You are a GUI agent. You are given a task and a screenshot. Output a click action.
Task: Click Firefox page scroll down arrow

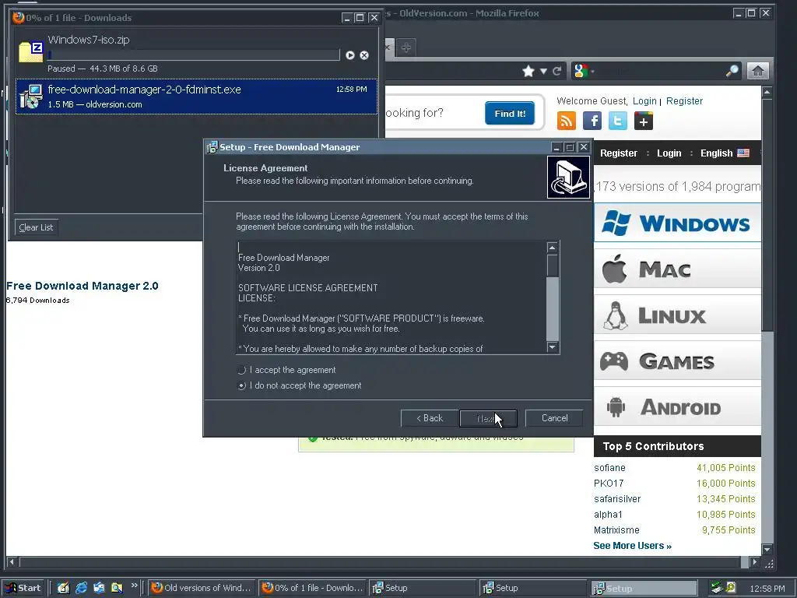(767, 549)
